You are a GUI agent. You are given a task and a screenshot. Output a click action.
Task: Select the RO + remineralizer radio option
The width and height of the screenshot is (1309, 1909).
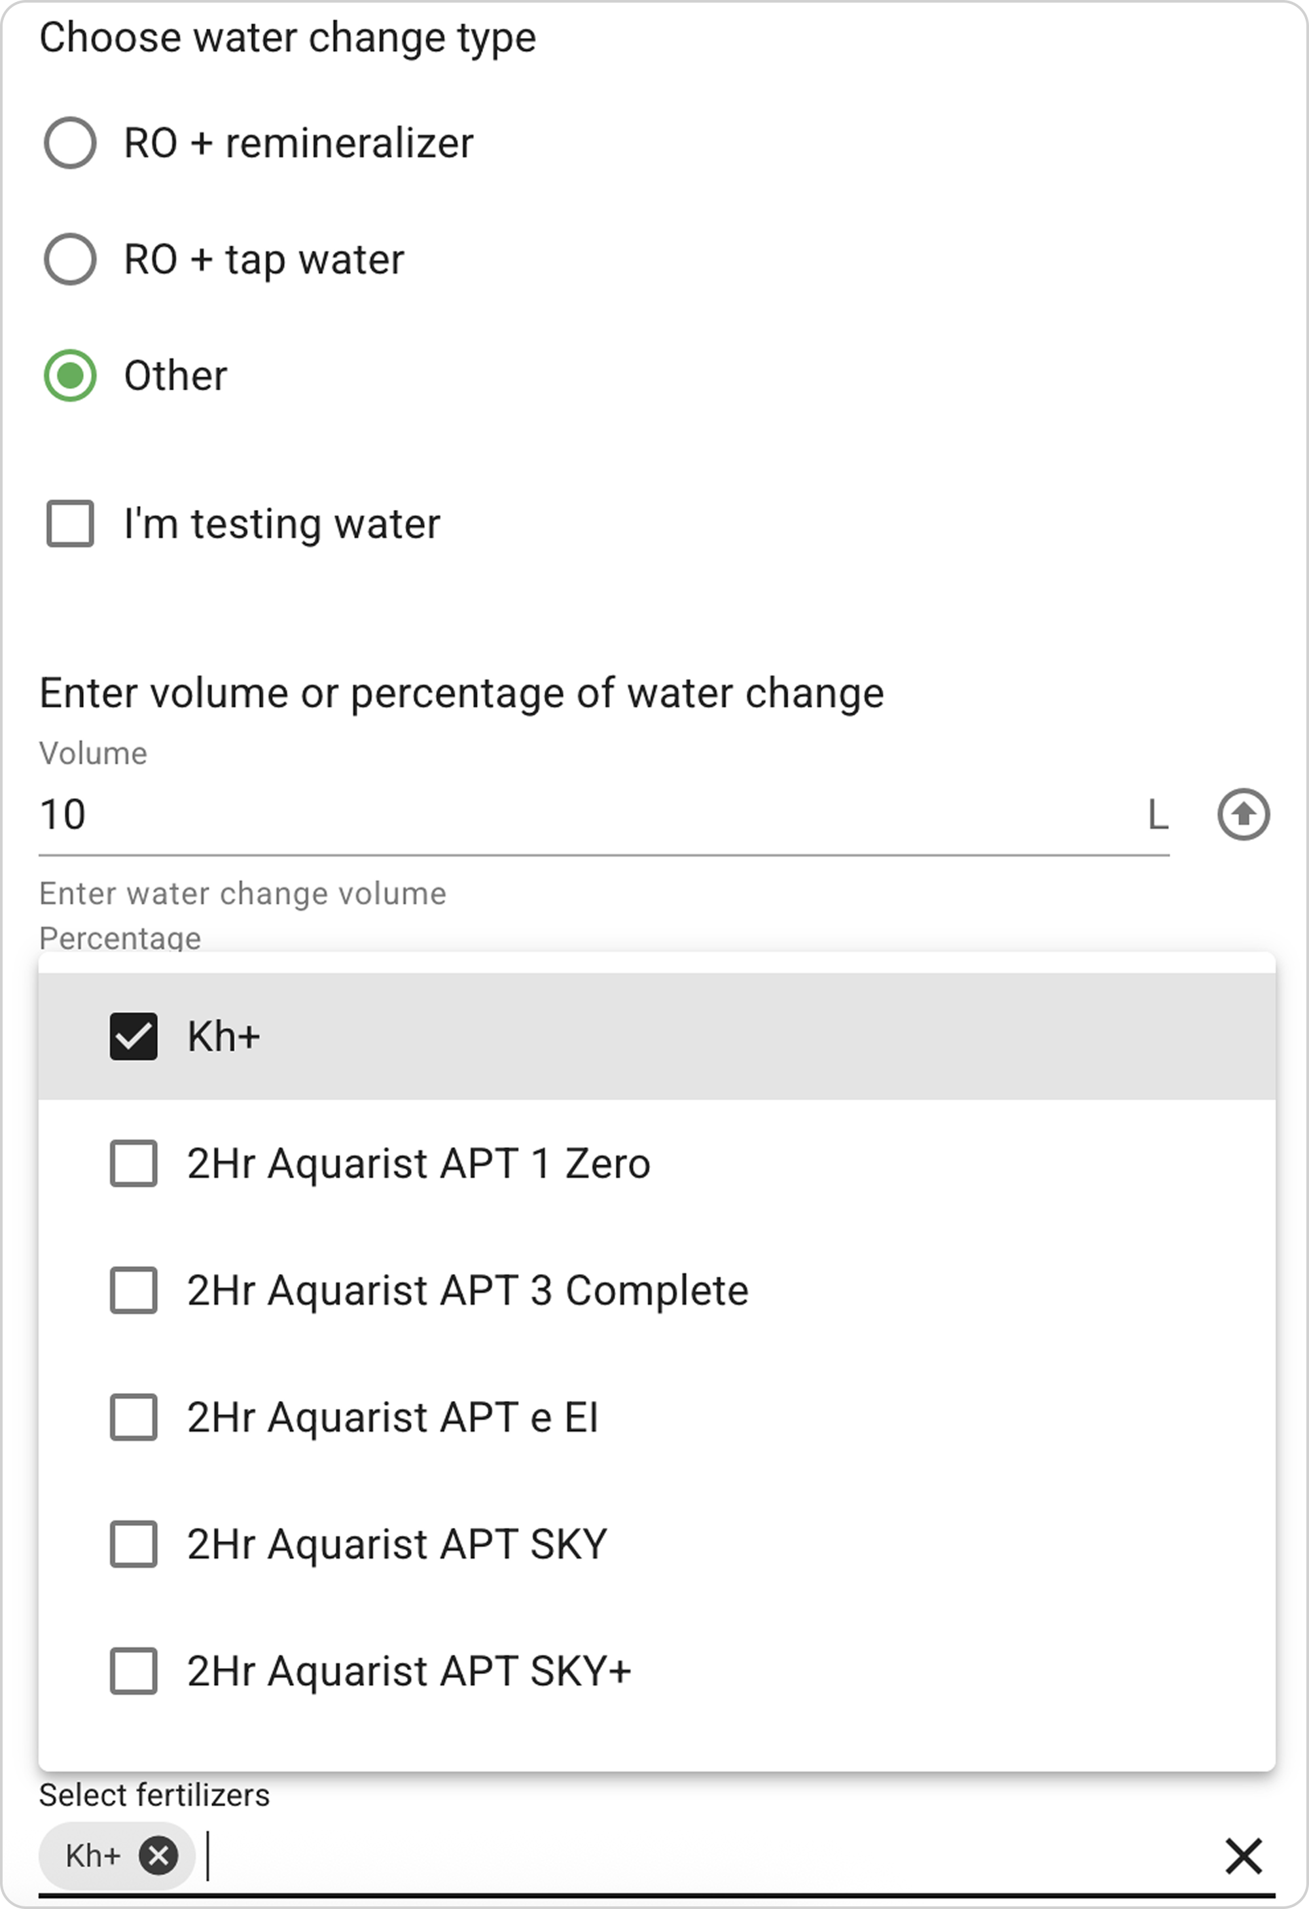pyautogui.click(x=71, y=143)
